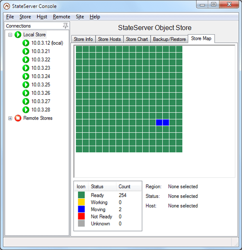
Task: Click the Local Store green status icon
Action: pos(18,35)
